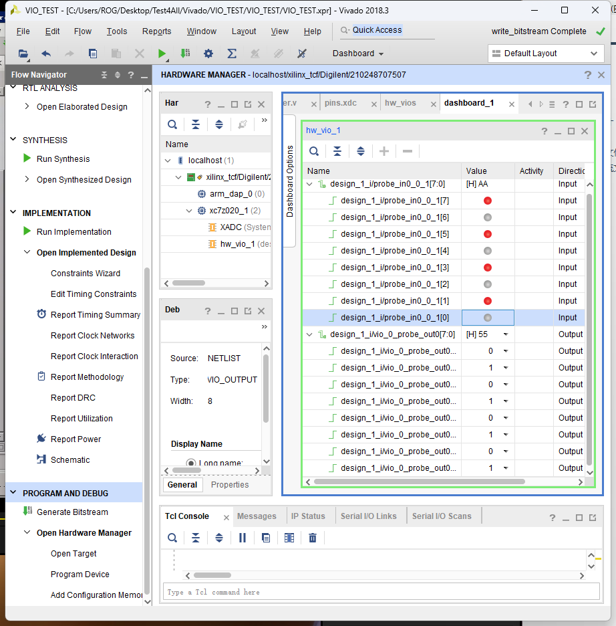Toggle column selection mode in Tcl Console

289,538
